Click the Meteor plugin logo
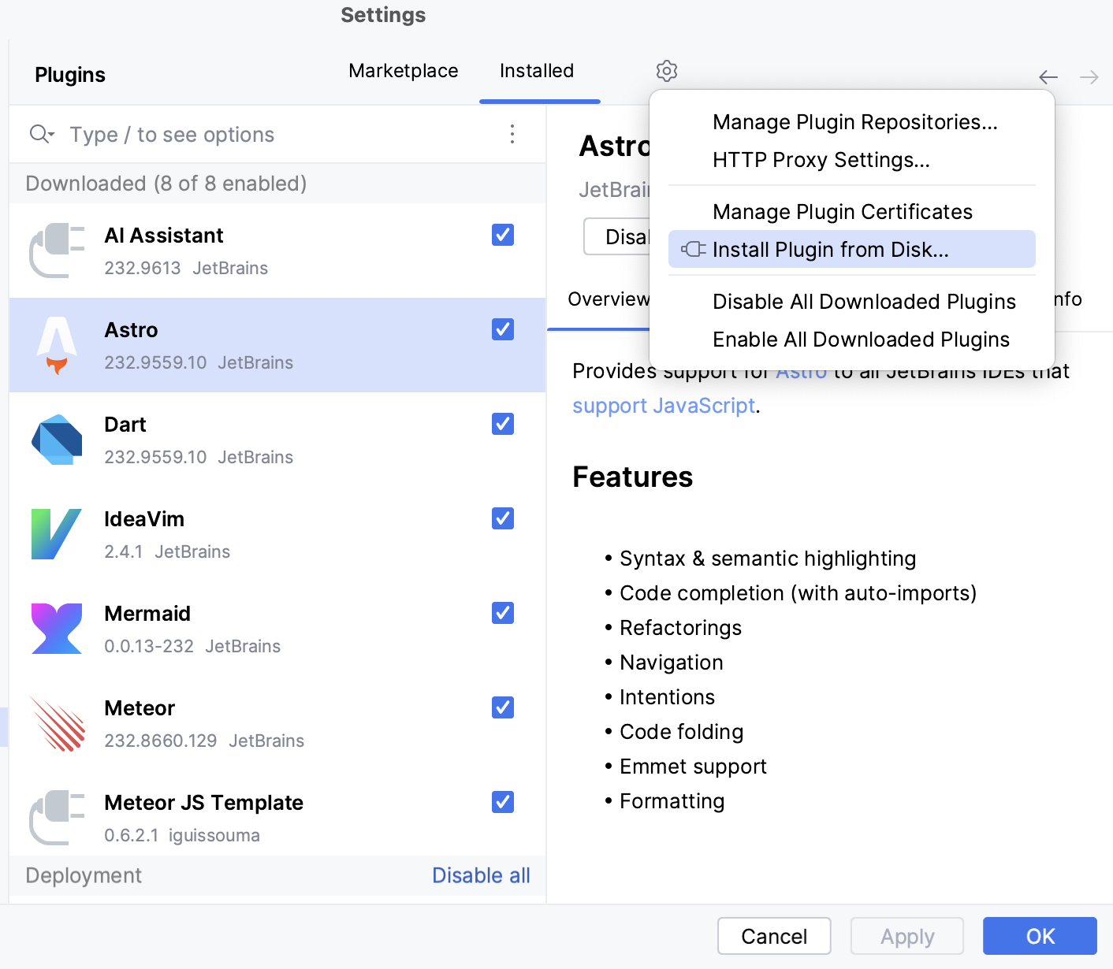 [x=57, y=723]
